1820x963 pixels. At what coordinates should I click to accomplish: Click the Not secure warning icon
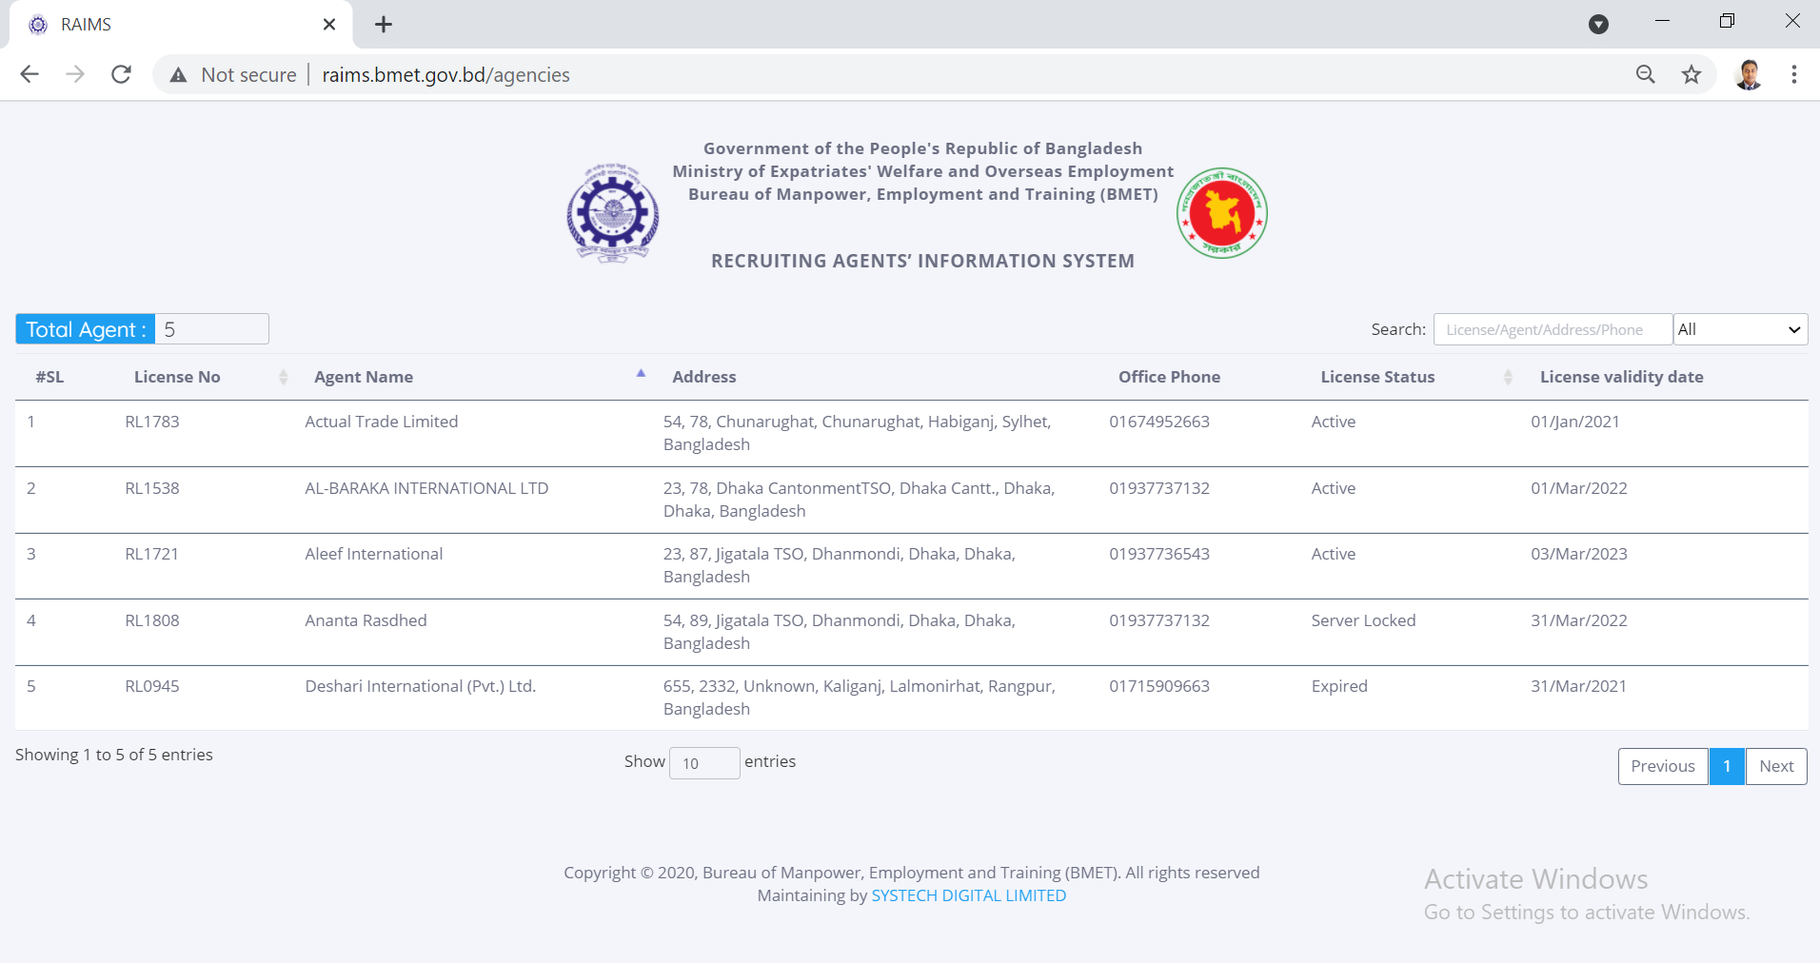click(178, 75)
